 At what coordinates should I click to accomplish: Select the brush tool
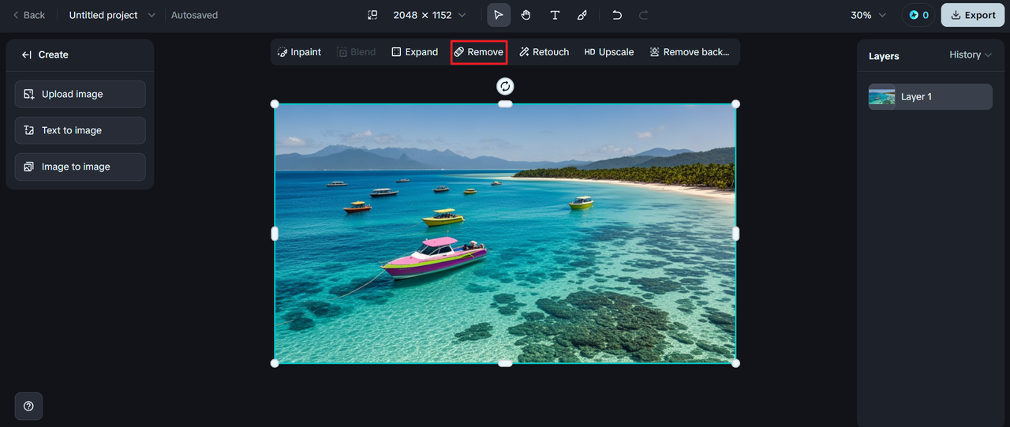582,15
